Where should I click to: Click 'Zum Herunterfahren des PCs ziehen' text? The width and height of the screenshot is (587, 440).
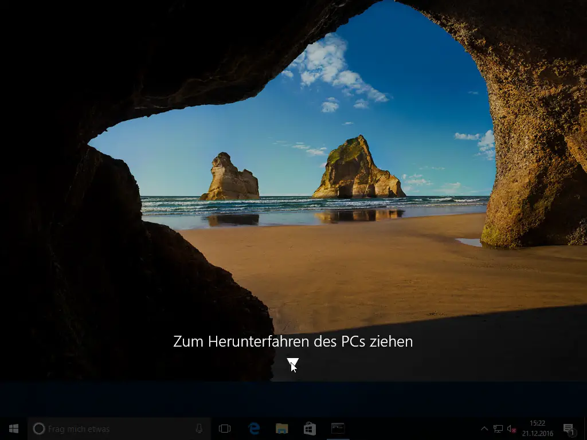(293, 341)
